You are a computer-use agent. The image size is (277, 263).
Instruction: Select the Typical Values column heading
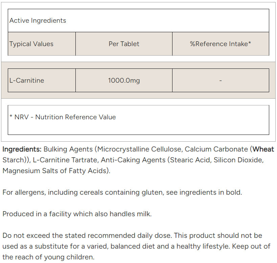point(31,44)
